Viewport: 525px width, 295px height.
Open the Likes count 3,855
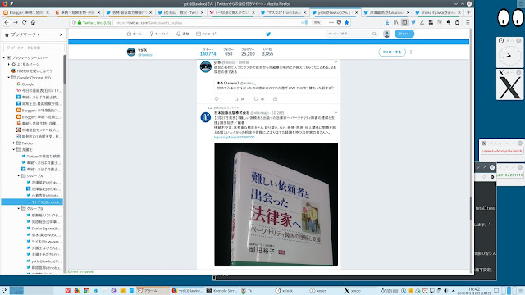click(x=267, y=52)
